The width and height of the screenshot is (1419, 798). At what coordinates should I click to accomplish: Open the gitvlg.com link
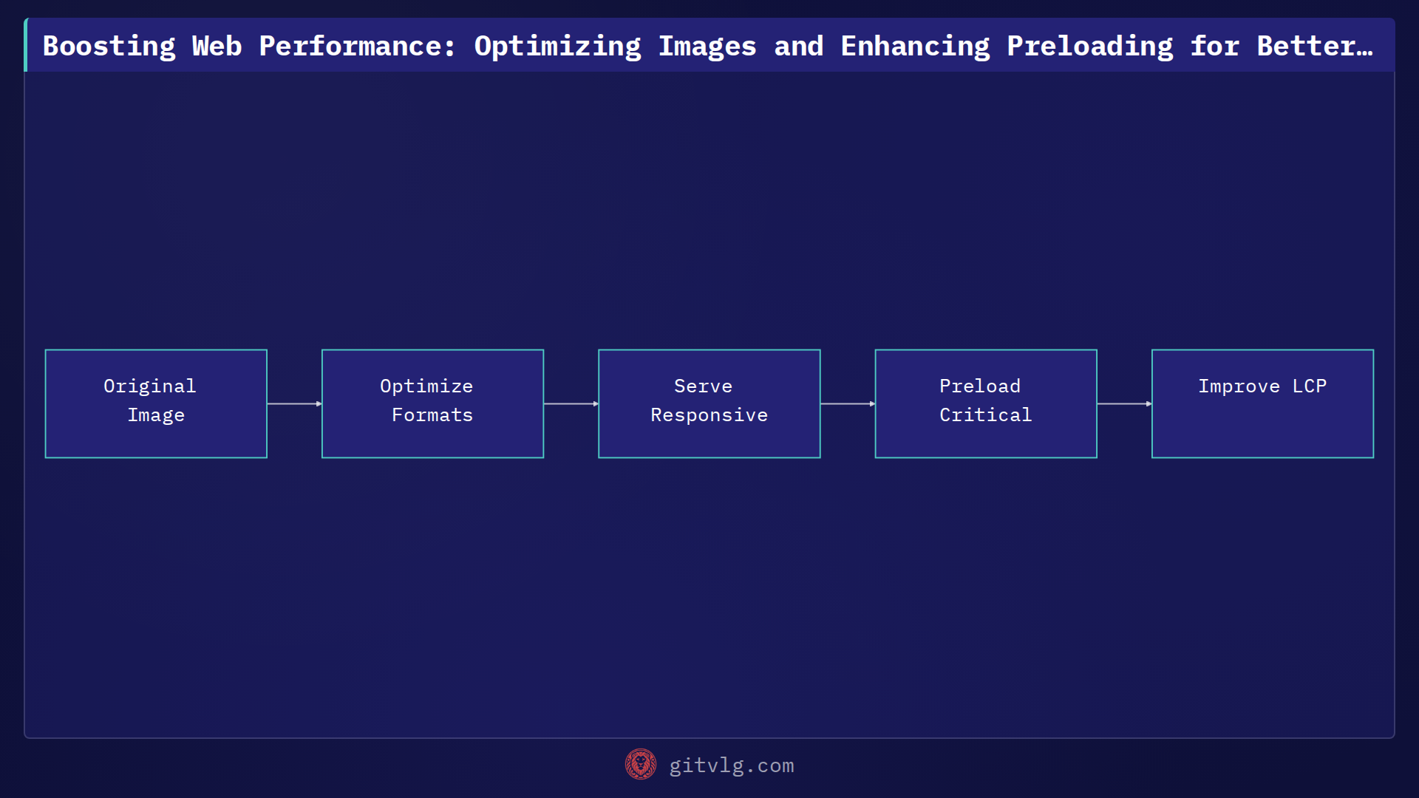[731, 765]
